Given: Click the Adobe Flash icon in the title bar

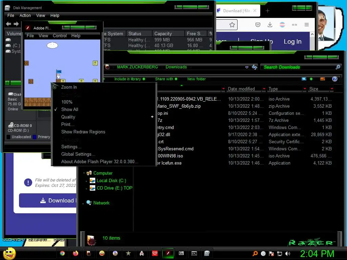Looking at the screenshot, I should [28, 28].
